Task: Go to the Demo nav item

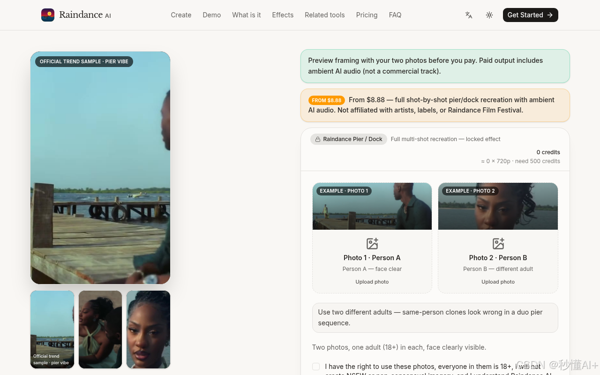Action: pos(212,15)
